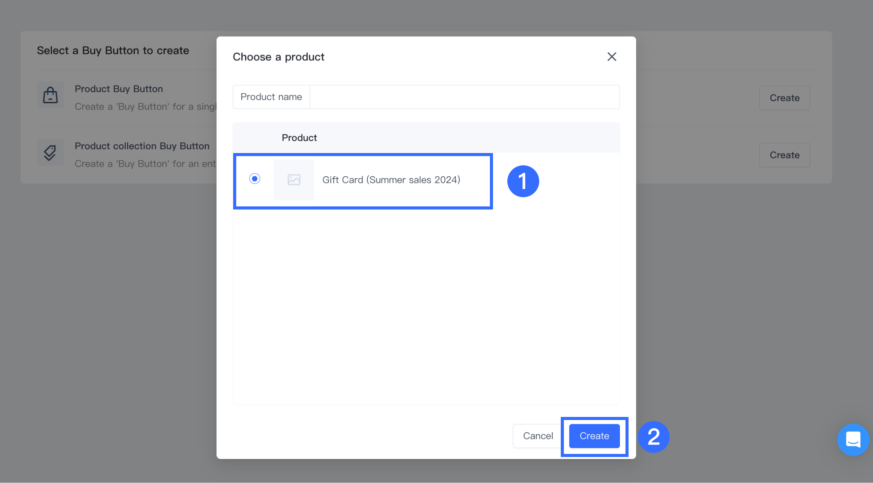This screenshot has width=873, height=483.
Task: Click the blue number 2 step marker
Action: [x=653, y=437]
